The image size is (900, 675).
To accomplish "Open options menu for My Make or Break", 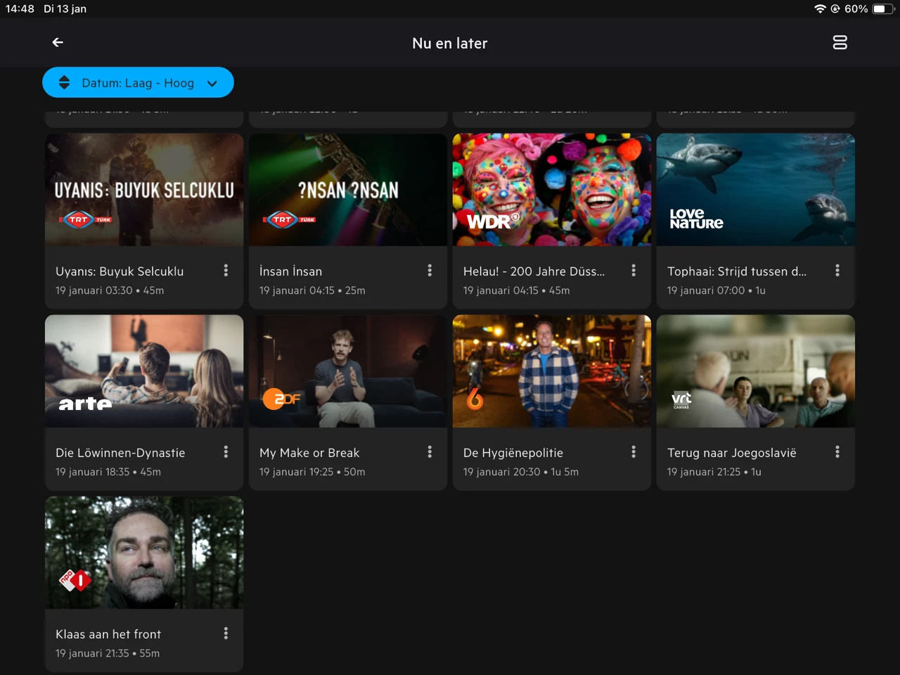I will click(430, 452).
